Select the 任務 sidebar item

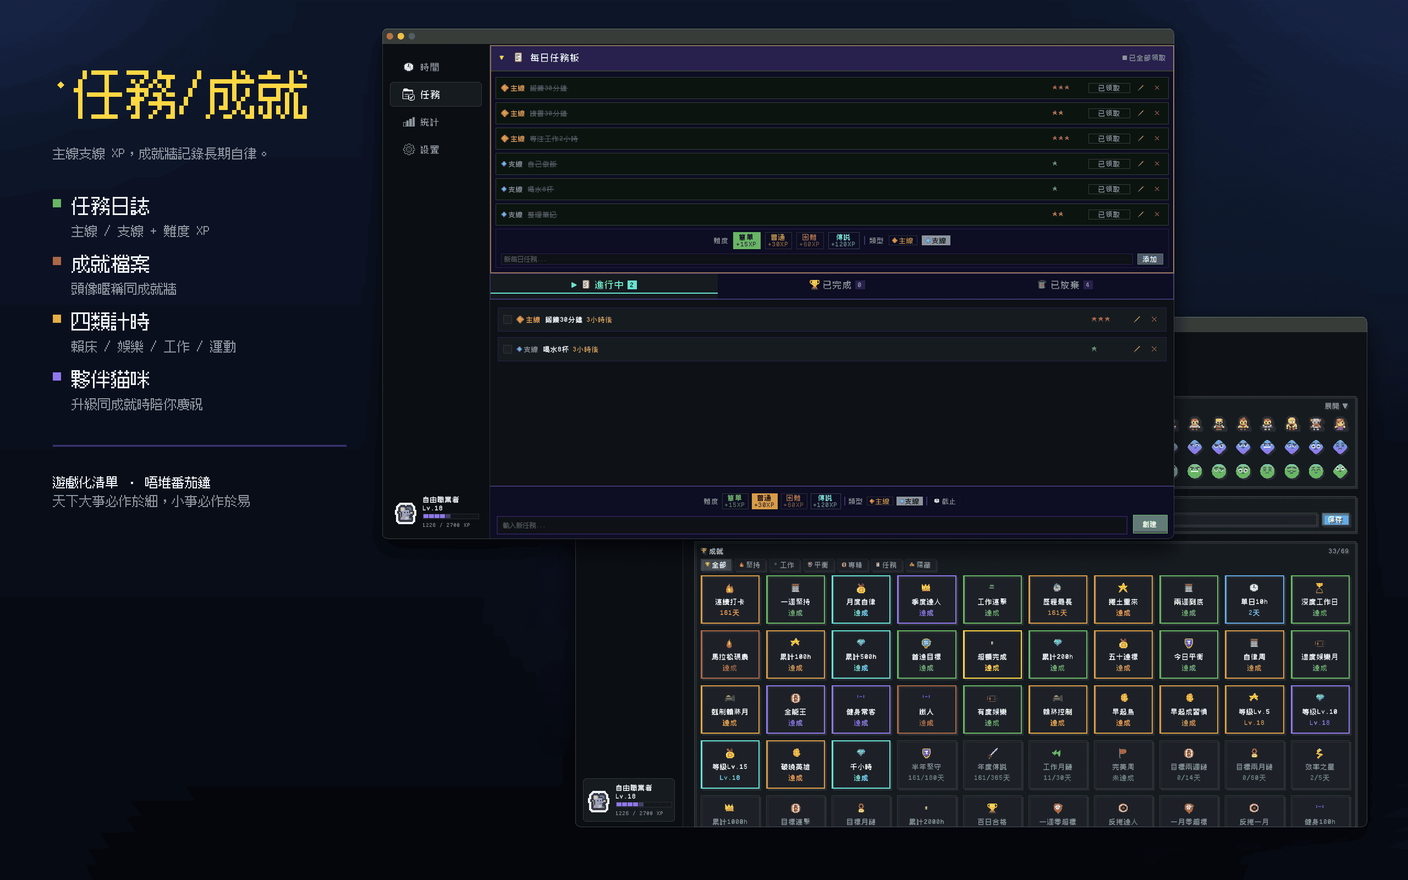[x=435, y=94]
